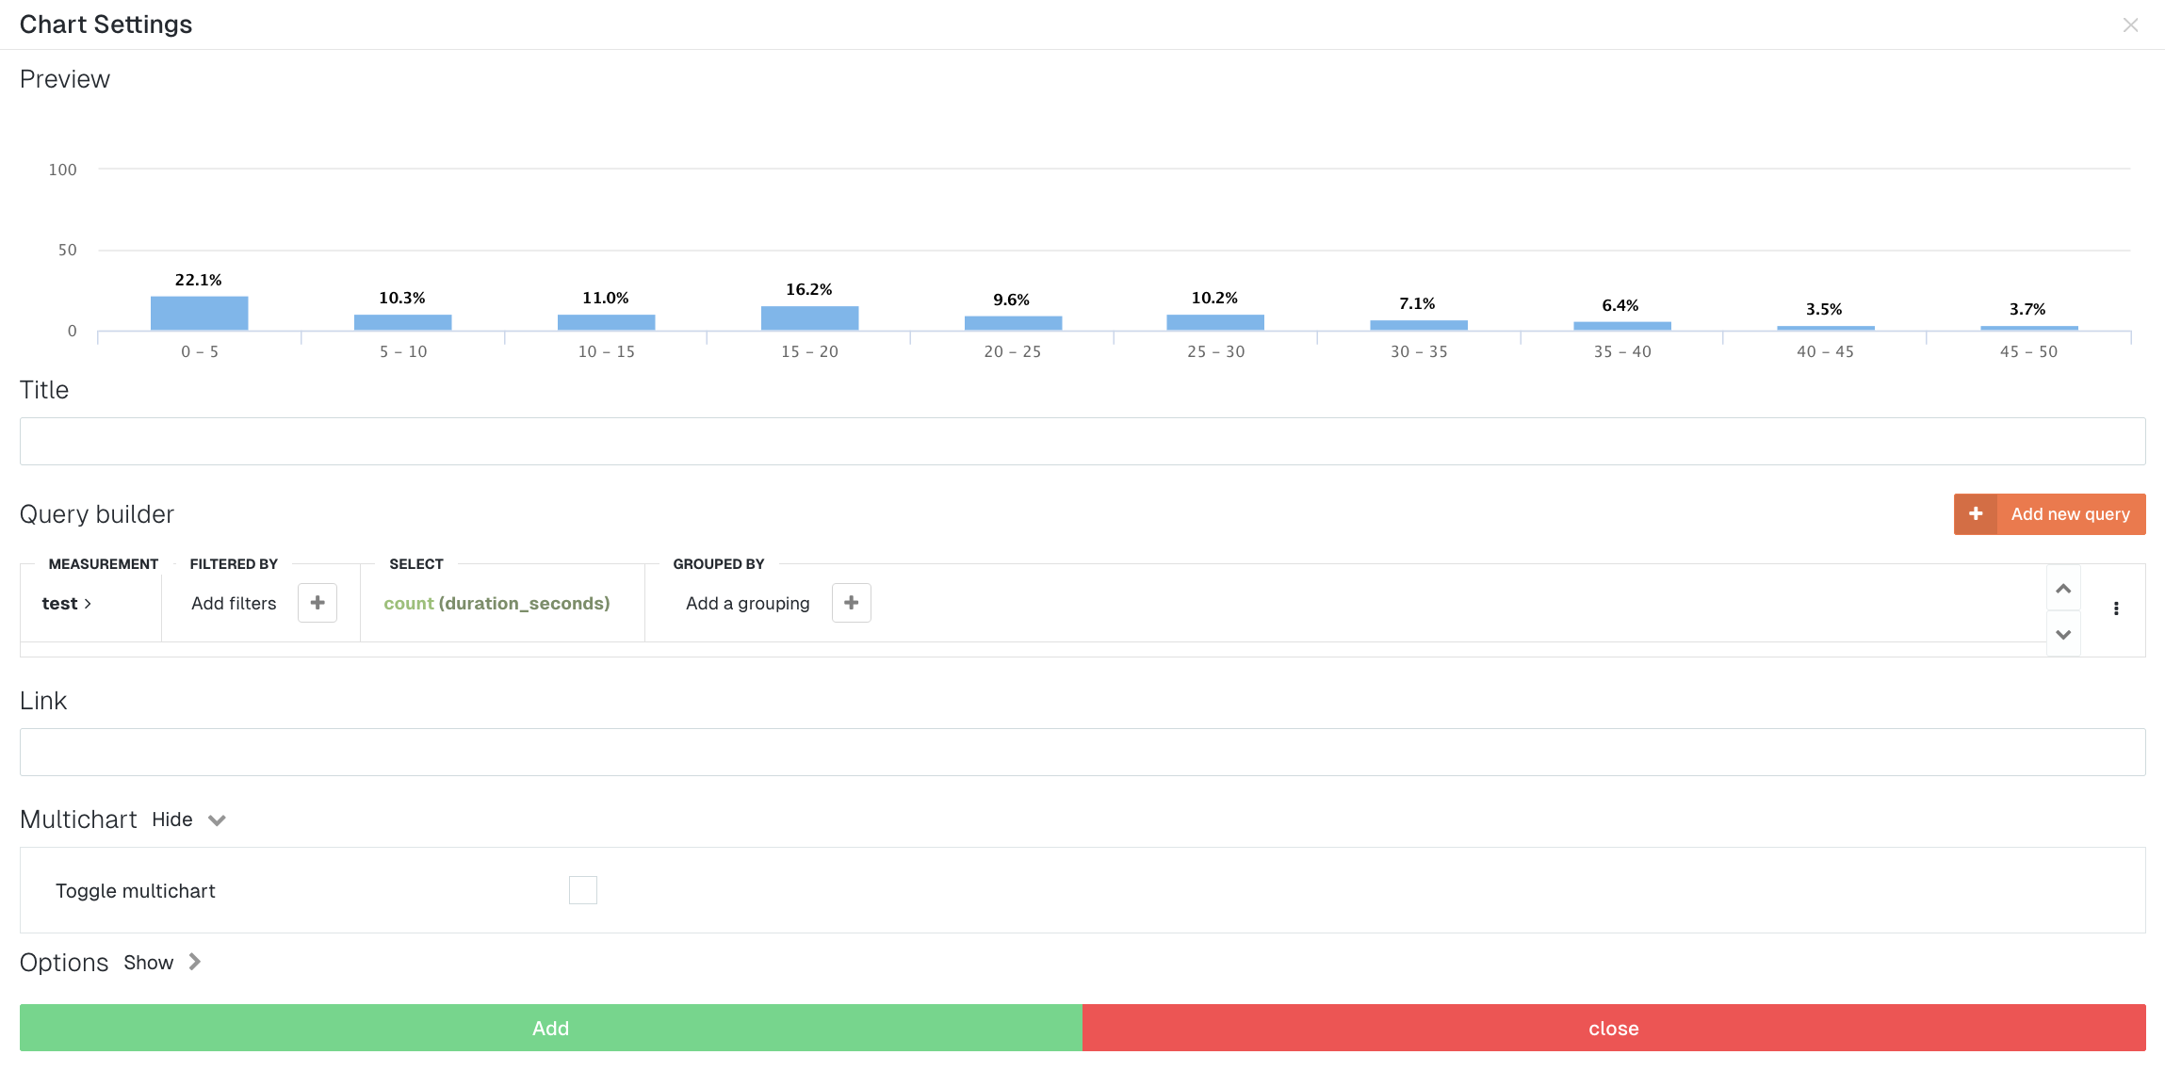This screenshot has width=2165, height=1071.
Task: Expand the Options section via Show chevron
Action: [x=195, y=962]
